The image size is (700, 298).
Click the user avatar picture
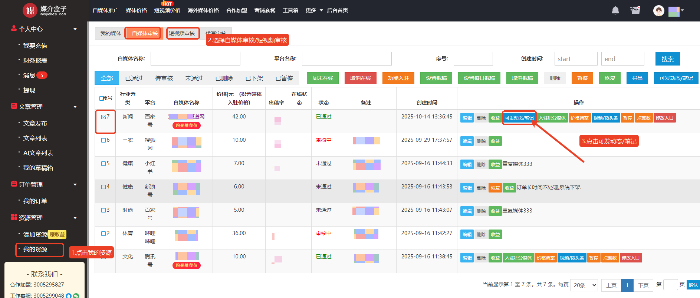tap(658, 11)
